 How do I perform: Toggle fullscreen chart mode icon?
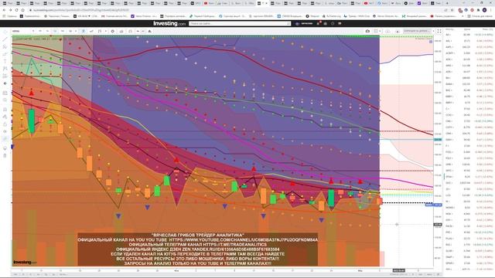439,31
